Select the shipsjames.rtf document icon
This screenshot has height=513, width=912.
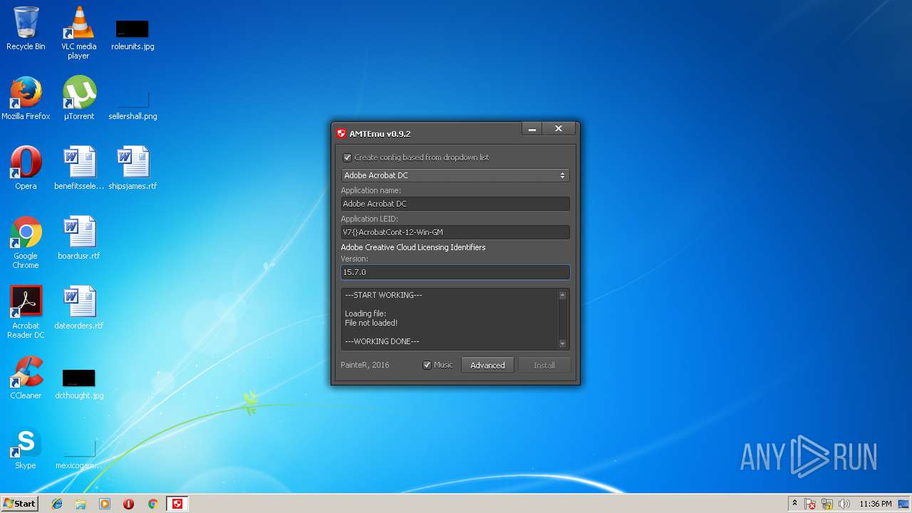coord(133,168)
